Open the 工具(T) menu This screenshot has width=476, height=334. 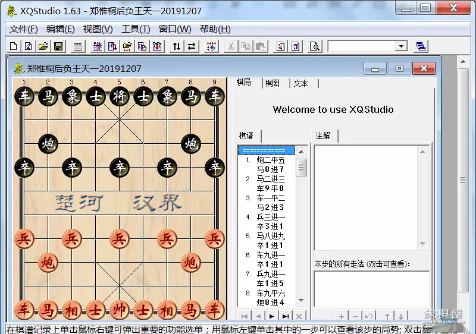click(136, 29)
